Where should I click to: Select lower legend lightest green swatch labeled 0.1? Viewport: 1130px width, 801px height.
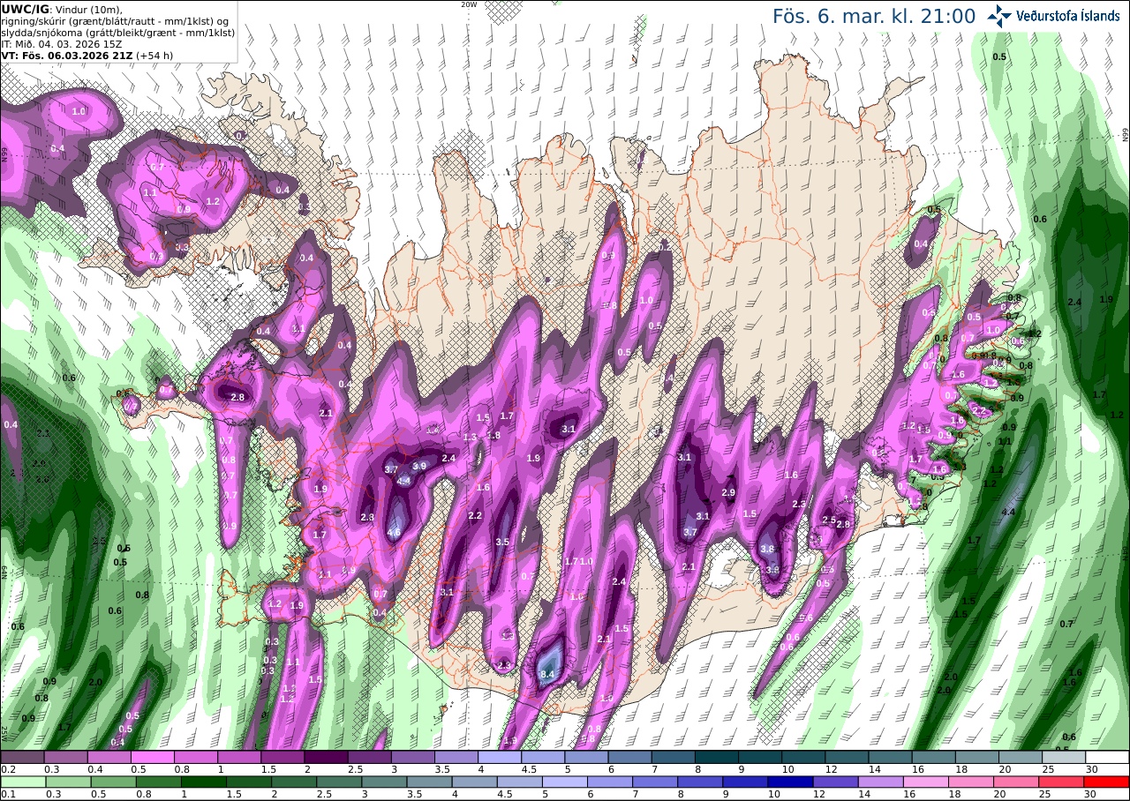[x=22, y=782]
